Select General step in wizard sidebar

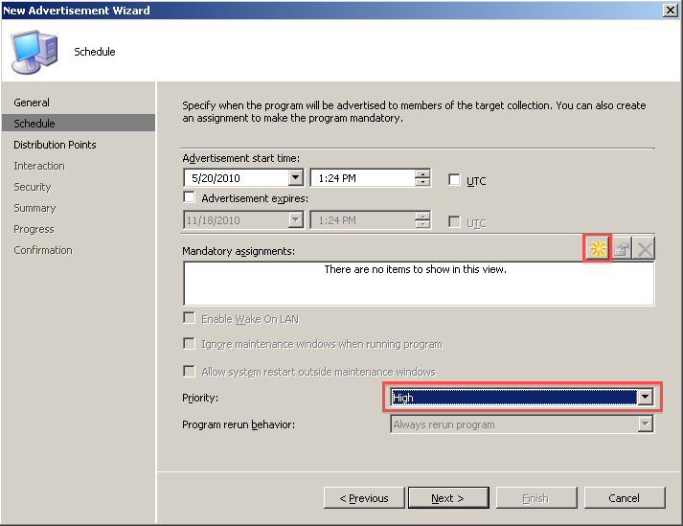click(32, 103)
